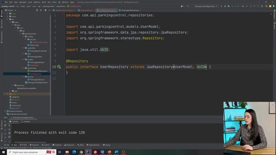Open DateConfig in project tree
276x155 pixels.
(34, 45)
